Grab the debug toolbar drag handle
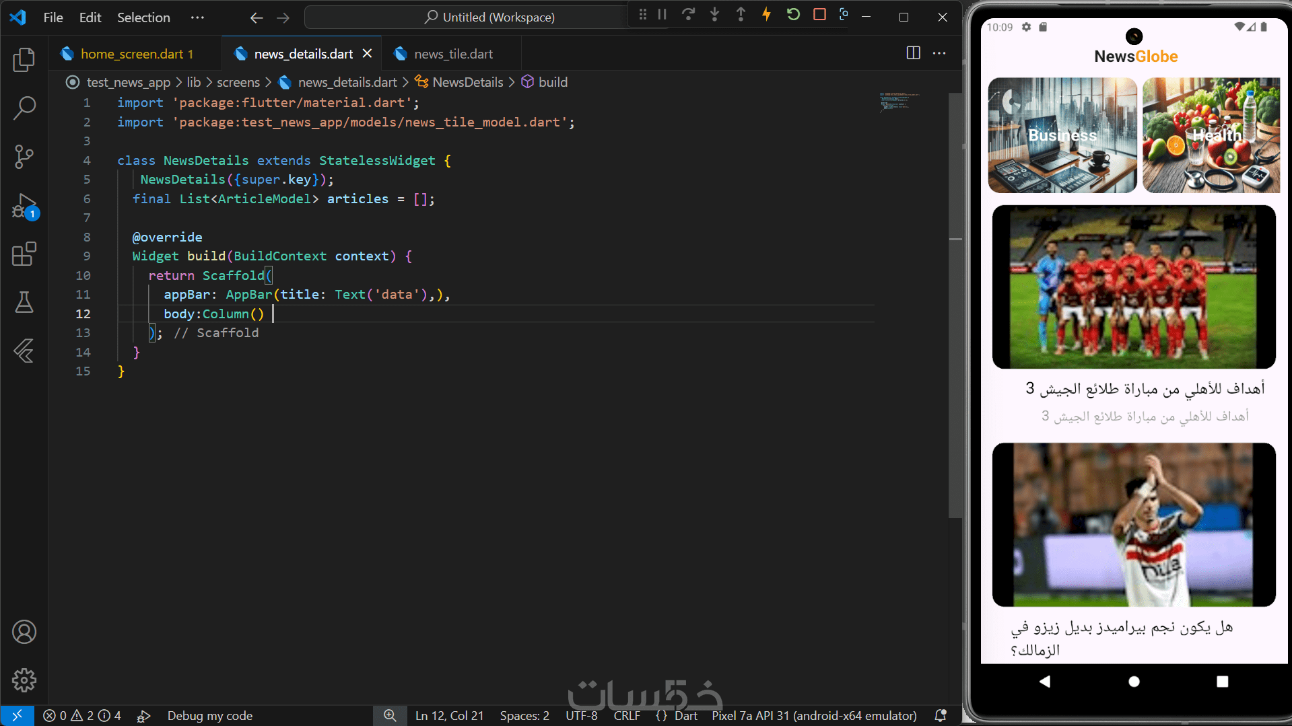 point(643,14)
